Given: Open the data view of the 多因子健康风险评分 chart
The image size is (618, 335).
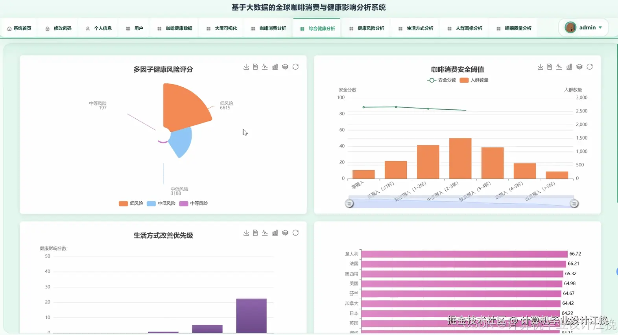Looking at the screenshot, I should 255,67.
